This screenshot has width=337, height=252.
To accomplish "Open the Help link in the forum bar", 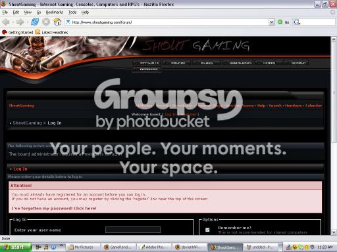I will coord(261,106).
